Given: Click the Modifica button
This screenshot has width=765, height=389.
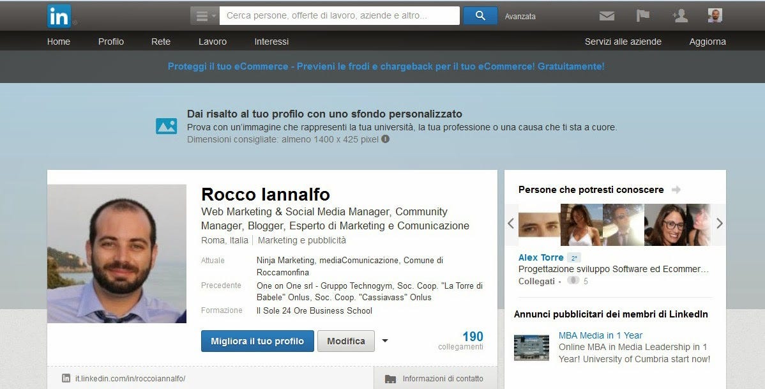Looking at the screenshot, I should [x=346, y=341].
